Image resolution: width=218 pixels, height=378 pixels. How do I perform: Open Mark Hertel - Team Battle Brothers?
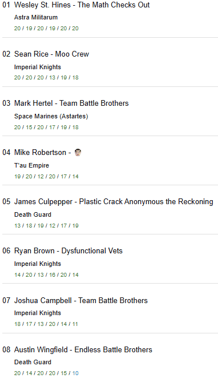click(x=71, y=103)
